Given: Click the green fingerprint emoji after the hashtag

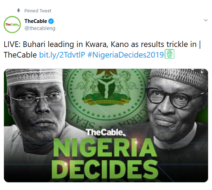Looking at the screenshot, I should pos(170,55).
